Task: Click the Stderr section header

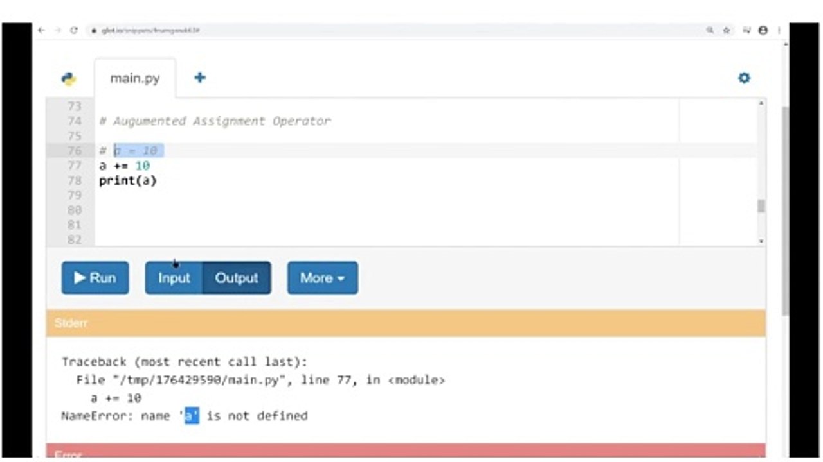Action: [406, 323]
